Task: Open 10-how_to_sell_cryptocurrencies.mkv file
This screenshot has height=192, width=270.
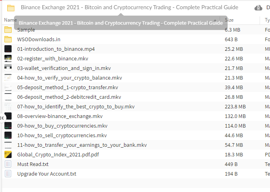Action: (62, 135)
